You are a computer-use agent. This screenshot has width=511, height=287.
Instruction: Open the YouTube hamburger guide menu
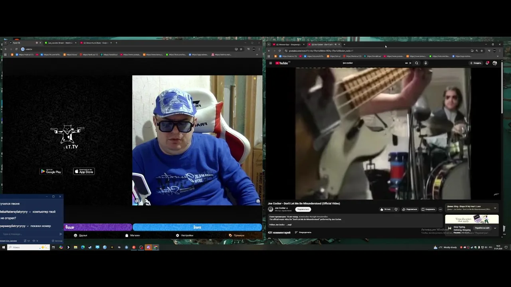[270, 63]
